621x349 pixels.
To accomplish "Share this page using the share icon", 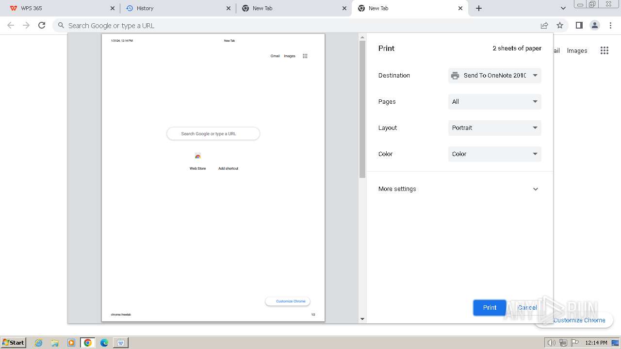I will click(544, 25).
